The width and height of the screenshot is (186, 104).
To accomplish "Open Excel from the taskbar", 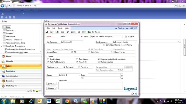I will (x=58, y=101).
